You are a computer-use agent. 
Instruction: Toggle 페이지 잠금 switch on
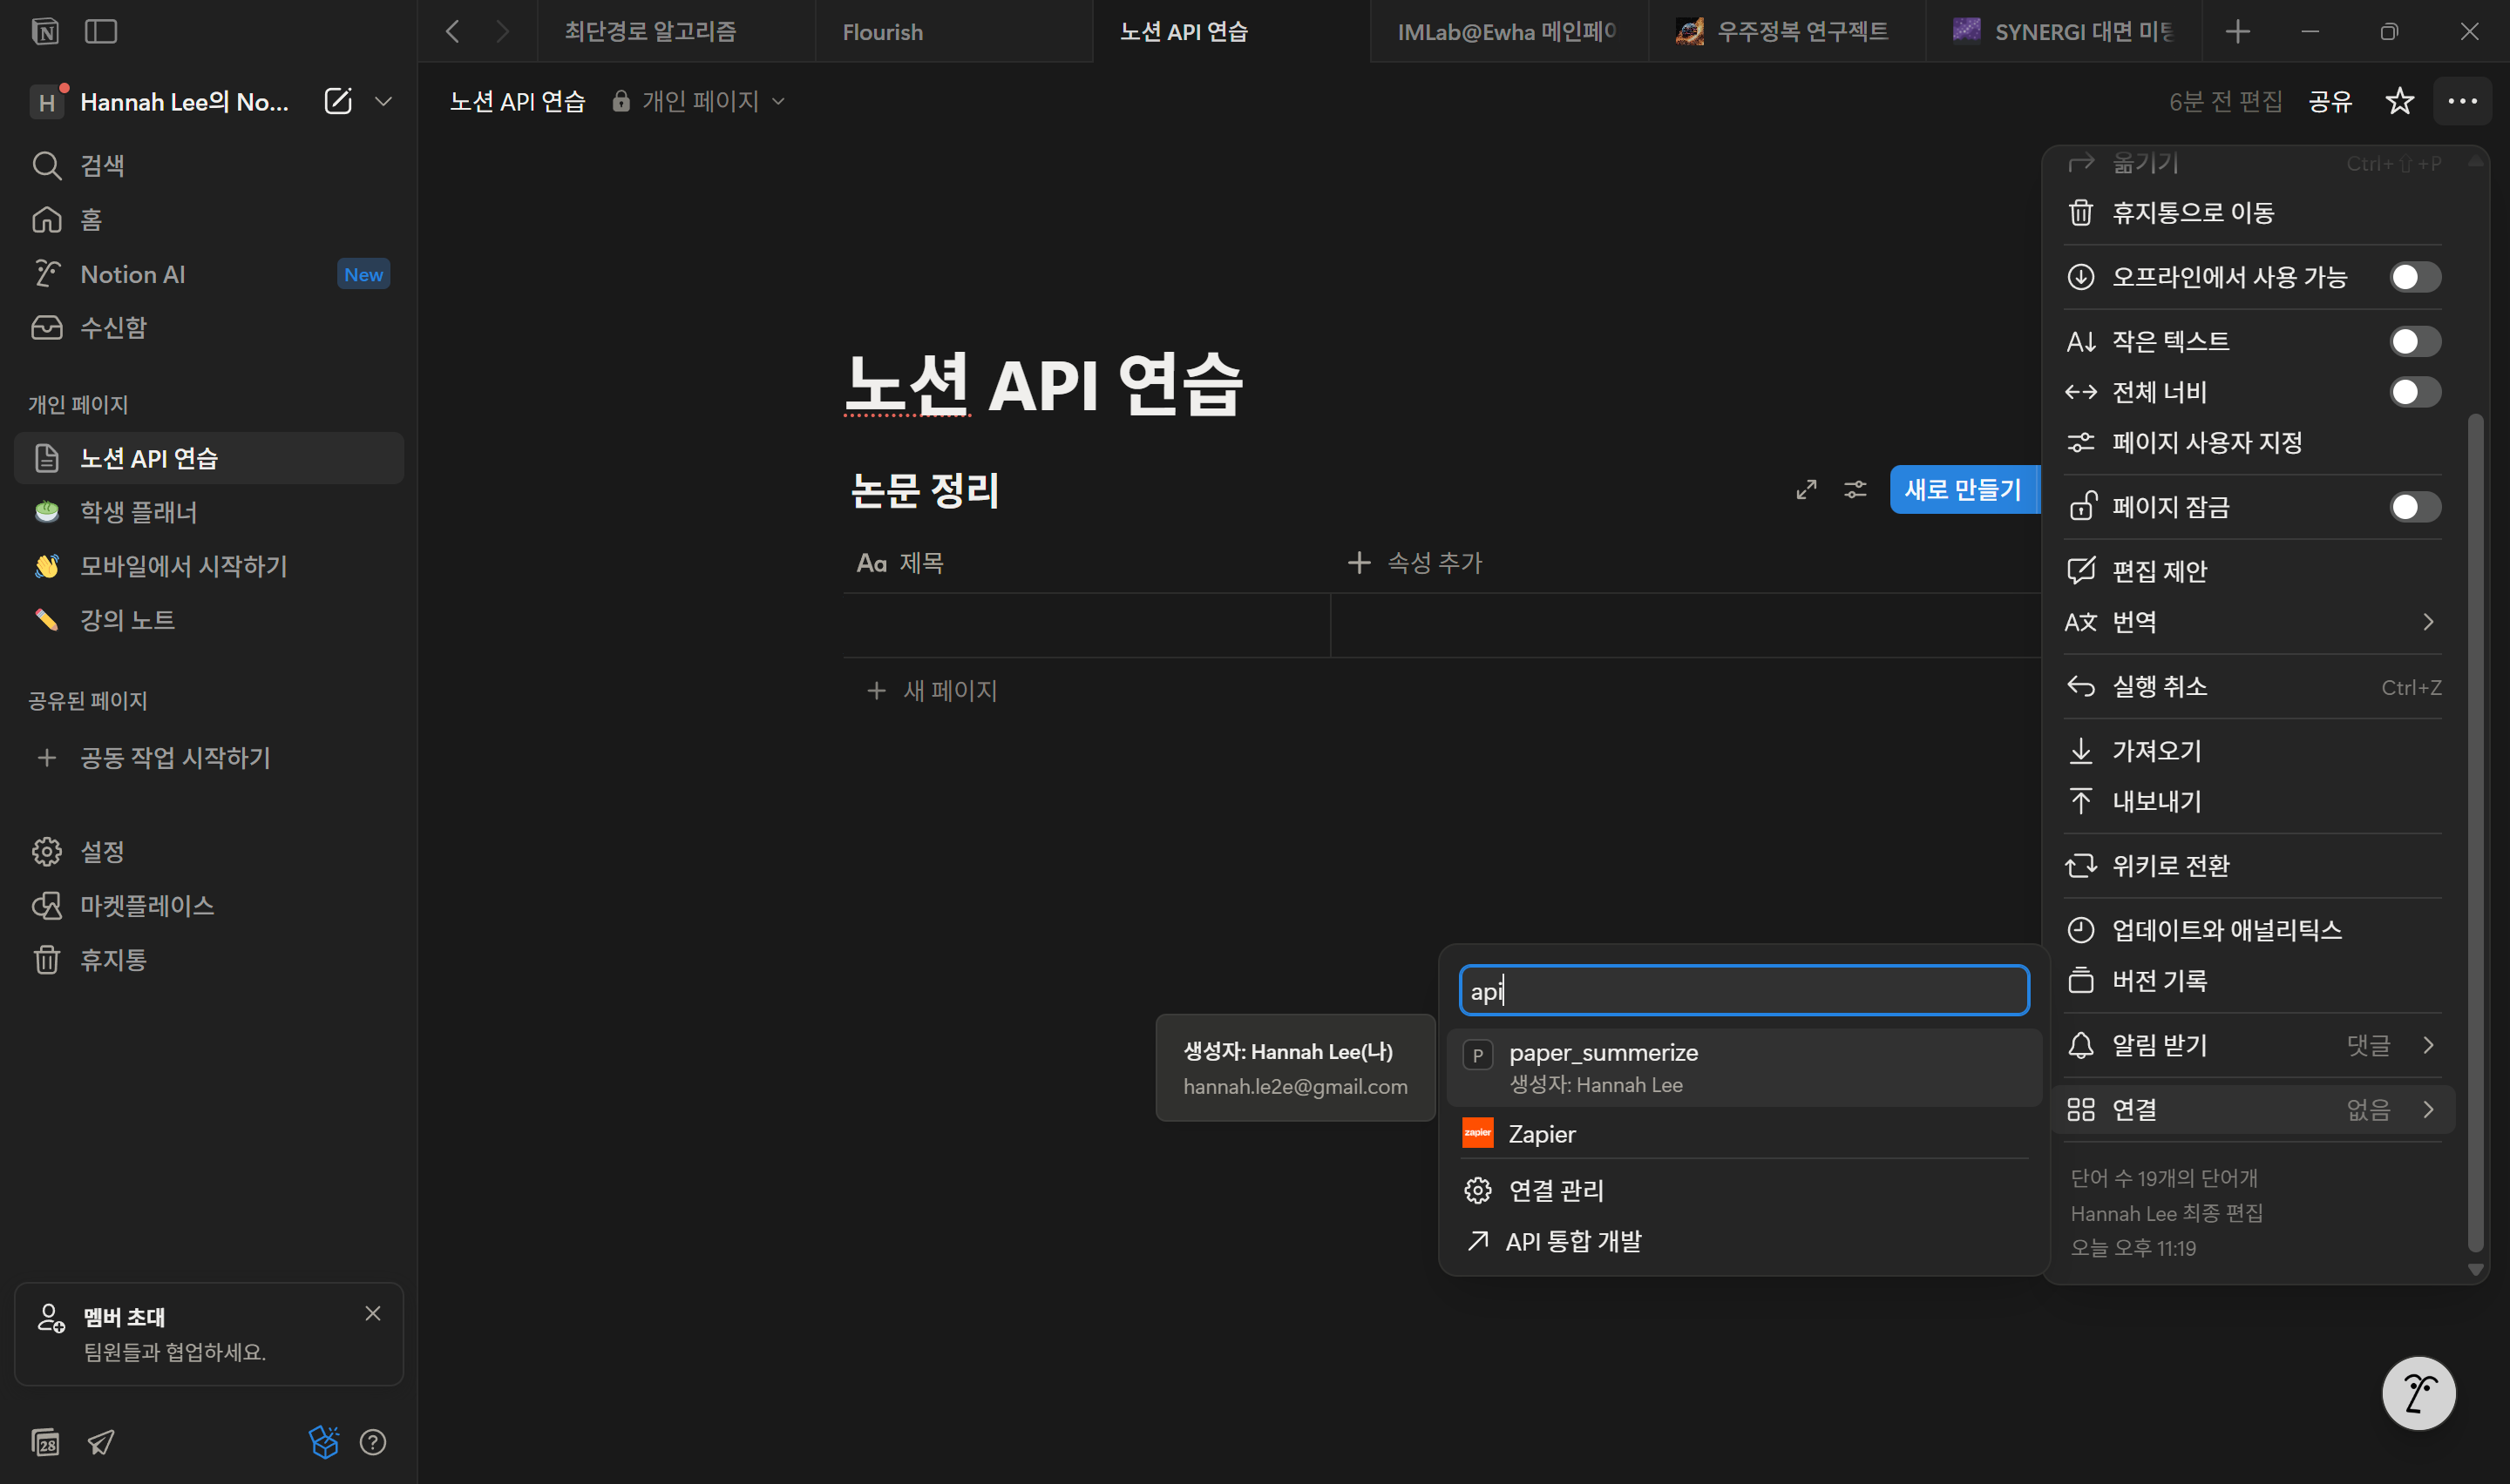[x=2414, y=507]
